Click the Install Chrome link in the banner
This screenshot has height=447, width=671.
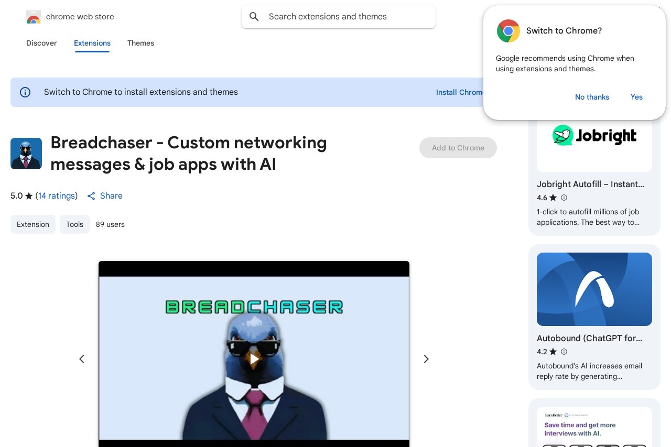pos(459,92)
